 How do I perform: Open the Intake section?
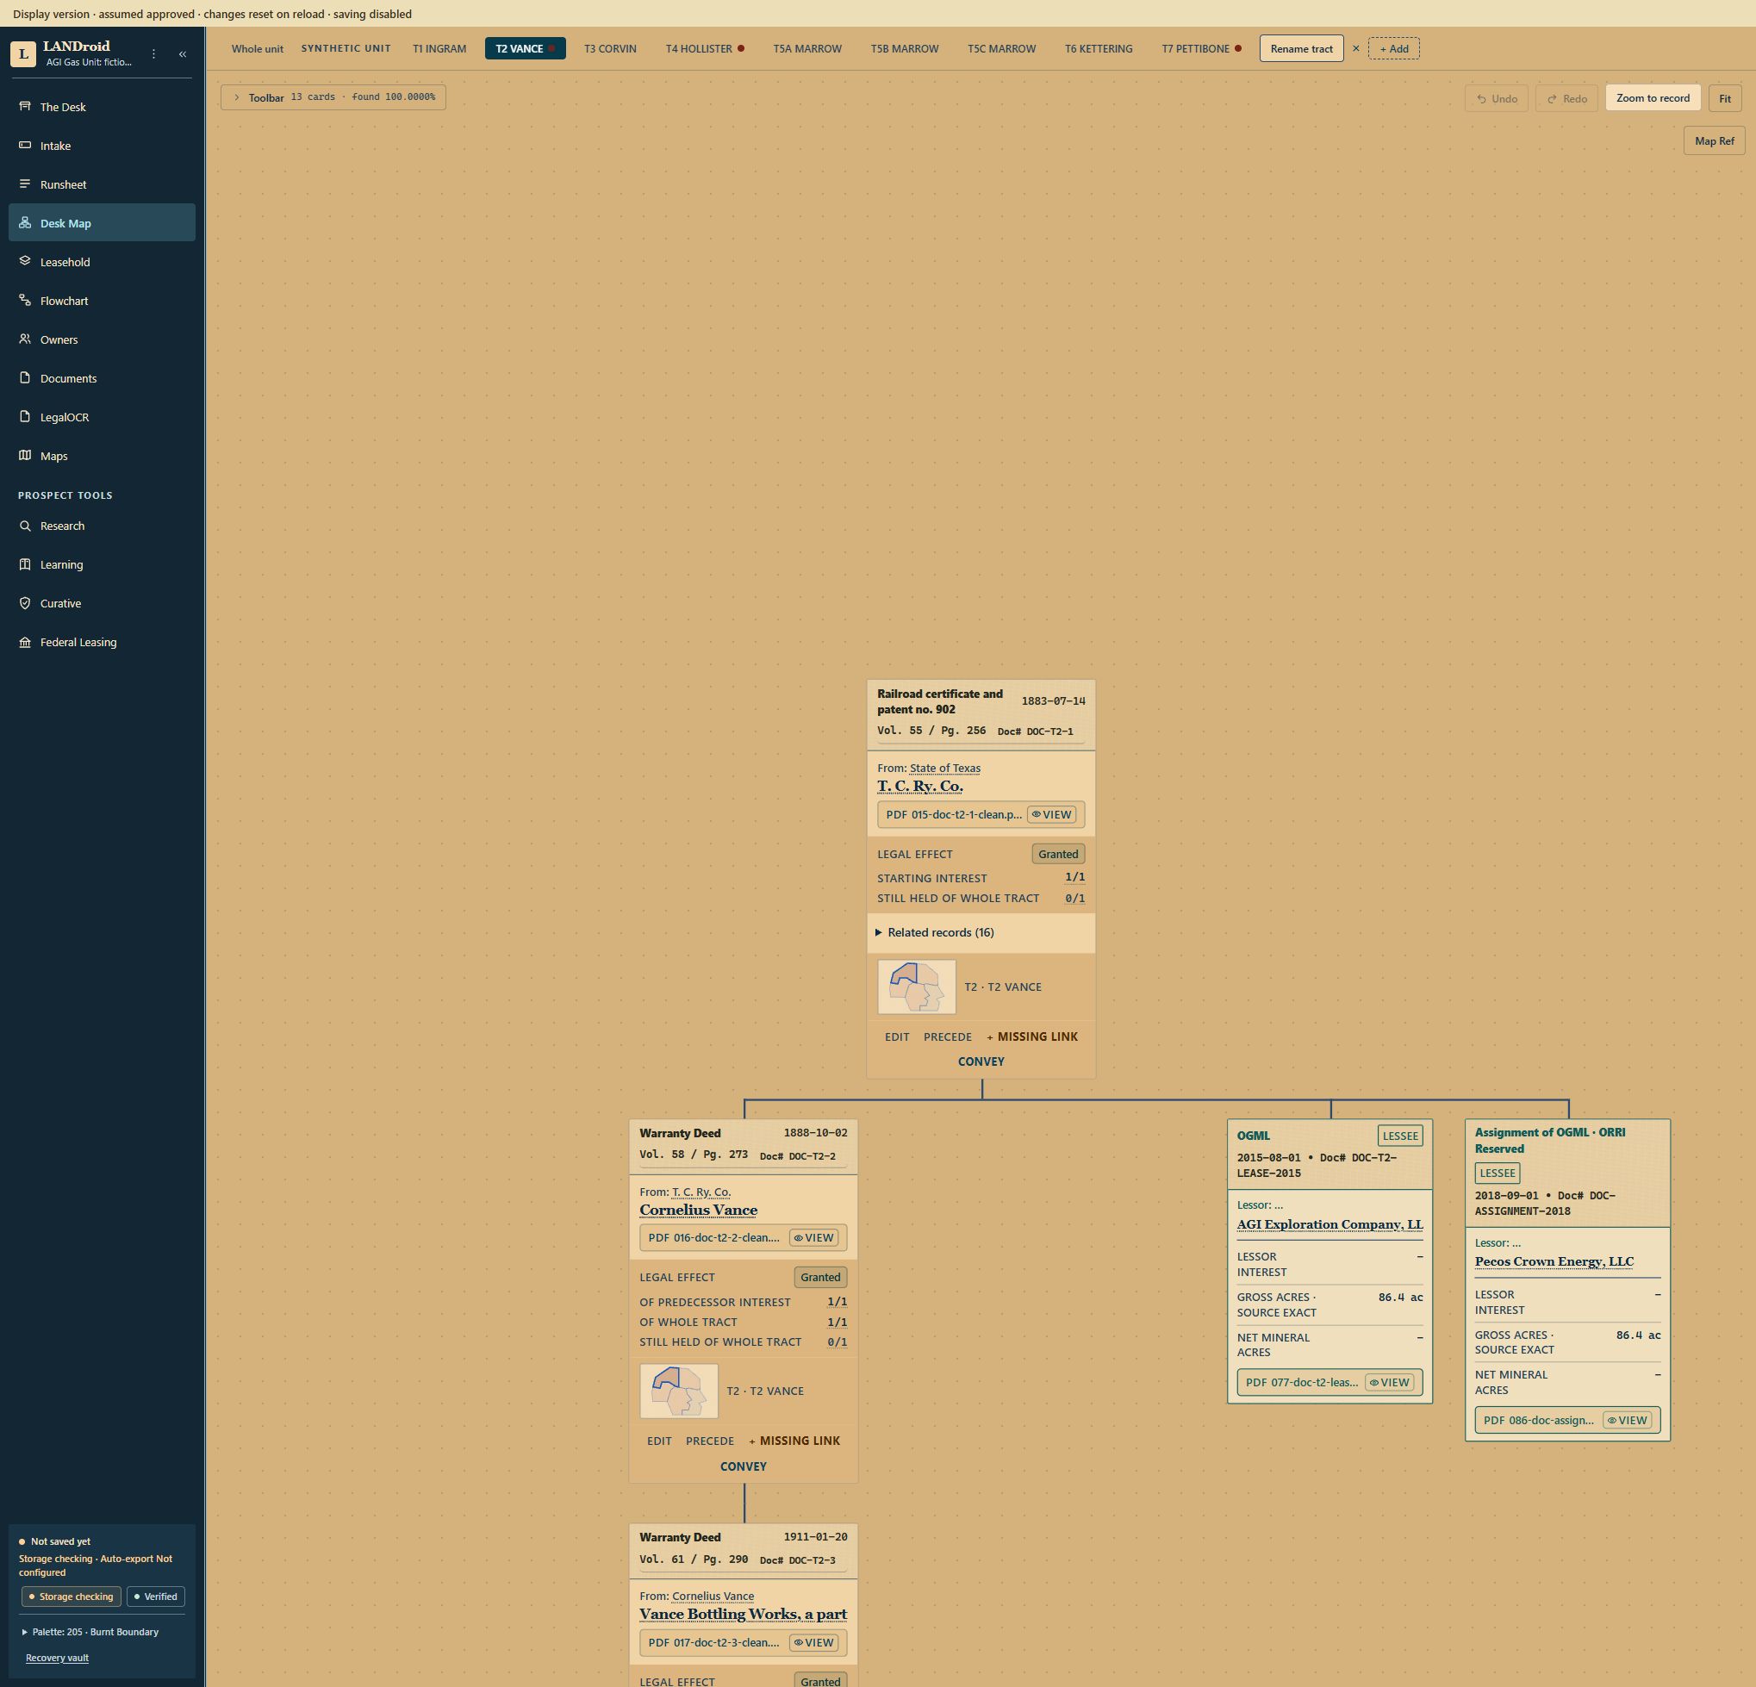[x=101, y=145]
